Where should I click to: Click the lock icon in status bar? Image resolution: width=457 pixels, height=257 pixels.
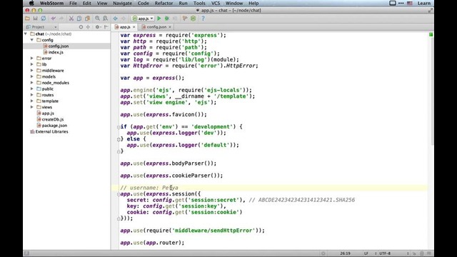[414, 253]
